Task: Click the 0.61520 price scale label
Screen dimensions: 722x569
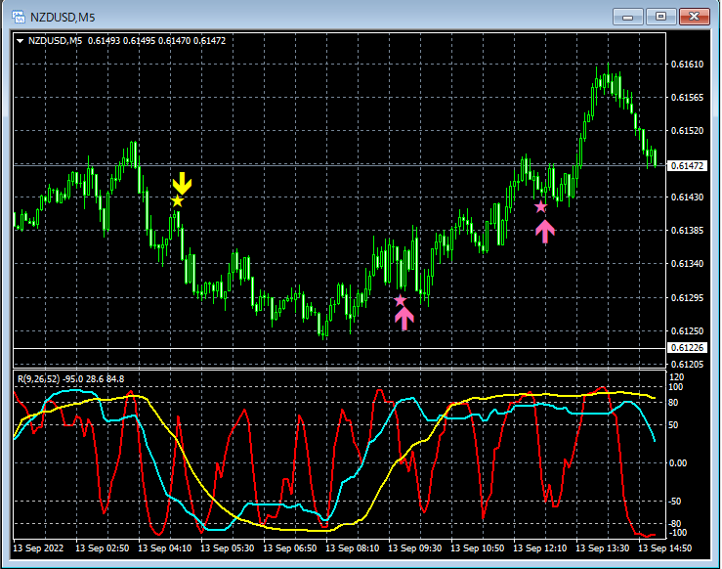Action: (x=687, y=130)
